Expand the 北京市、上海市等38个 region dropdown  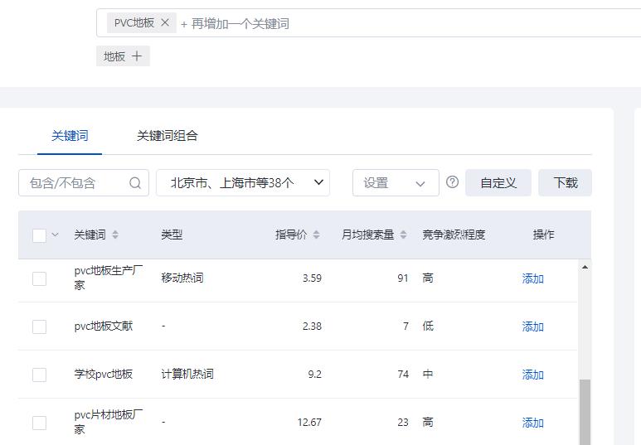coord(242,183)
